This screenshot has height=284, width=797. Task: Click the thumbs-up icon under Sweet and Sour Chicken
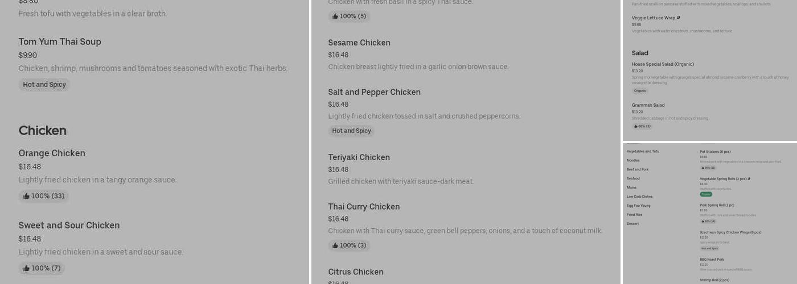point(26,268)
